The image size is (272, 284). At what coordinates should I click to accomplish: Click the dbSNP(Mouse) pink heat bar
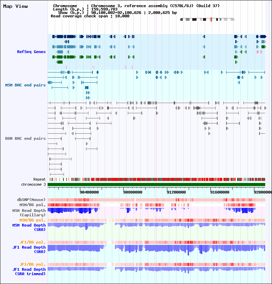[x=156, y=200]
